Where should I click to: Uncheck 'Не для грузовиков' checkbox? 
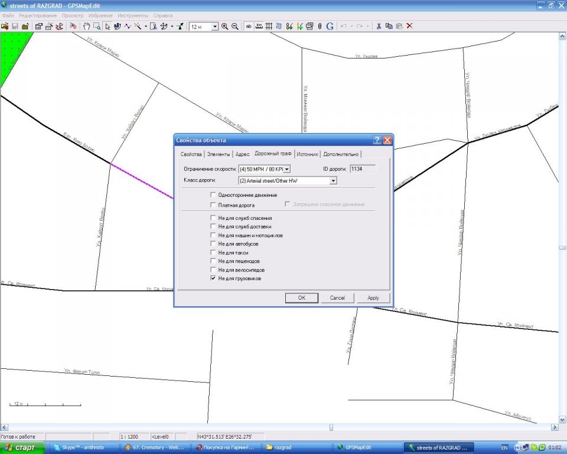click(x=213, y=278)
